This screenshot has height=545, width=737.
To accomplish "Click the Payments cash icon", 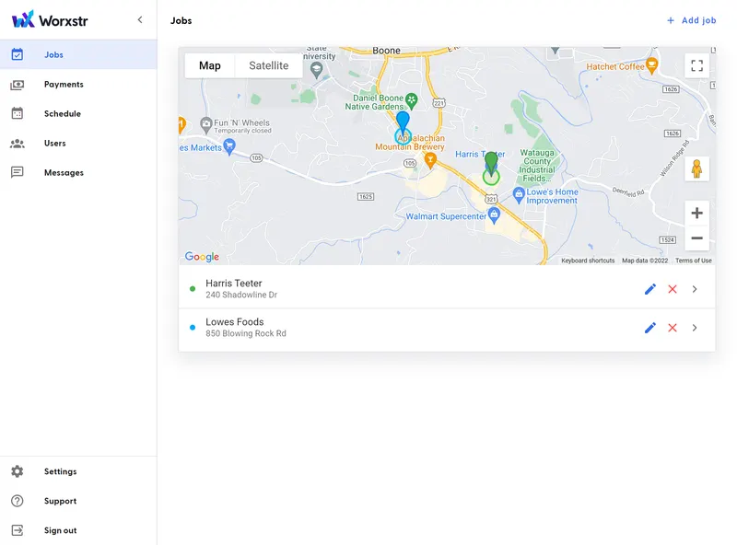I will click(18, 85).
